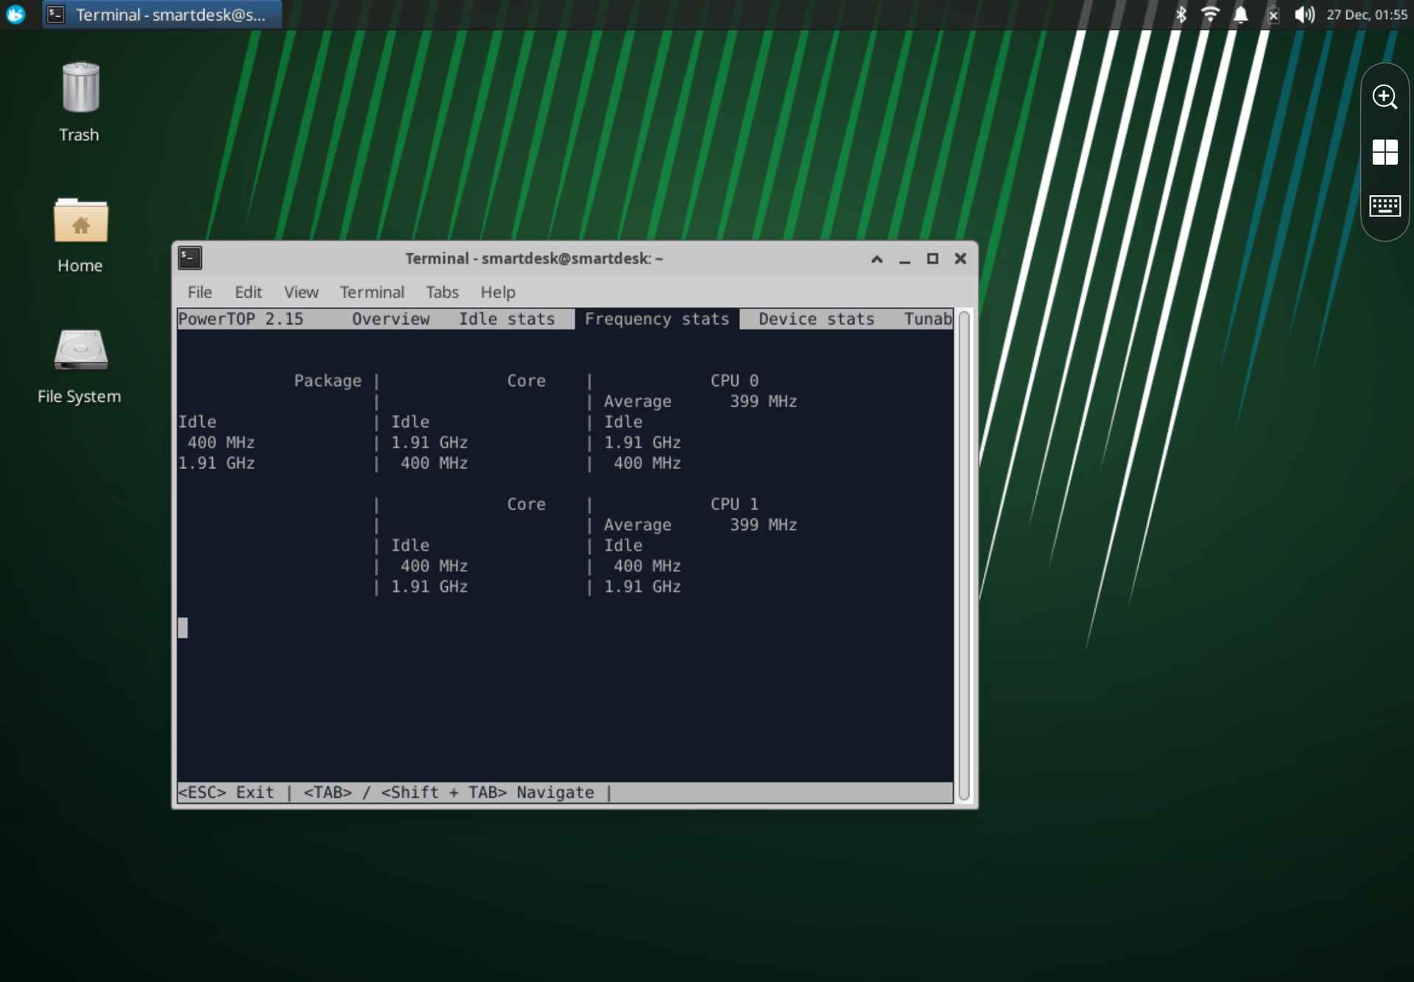Screen dimensions: 1414x982
Task: Show the on-screen keyboard icon
Action: coord(1384,206)
